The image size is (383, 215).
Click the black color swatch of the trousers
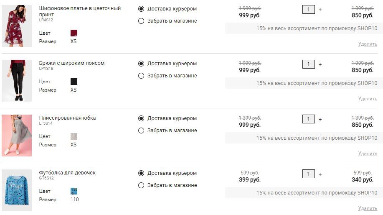click(74, 82)
